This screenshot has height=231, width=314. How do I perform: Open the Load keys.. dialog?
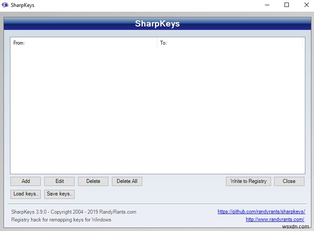(26, 194)
